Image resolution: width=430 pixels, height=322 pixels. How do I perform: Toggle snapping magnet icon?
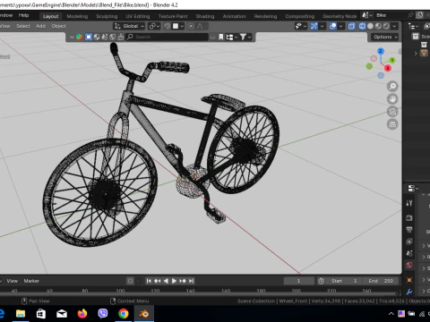pyautogui.click(x=168, y=26)
